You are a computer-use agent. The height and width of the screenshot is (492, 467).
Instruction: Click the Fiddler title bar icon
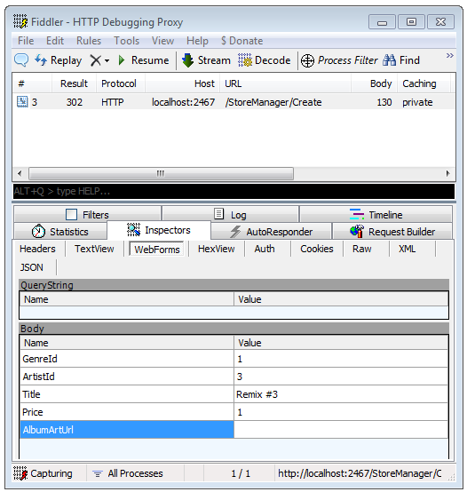(20, 21)
